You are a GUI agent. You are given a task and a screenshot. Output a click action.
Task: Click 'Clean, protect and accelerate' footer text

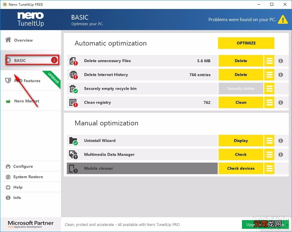[x=122, y=224]
